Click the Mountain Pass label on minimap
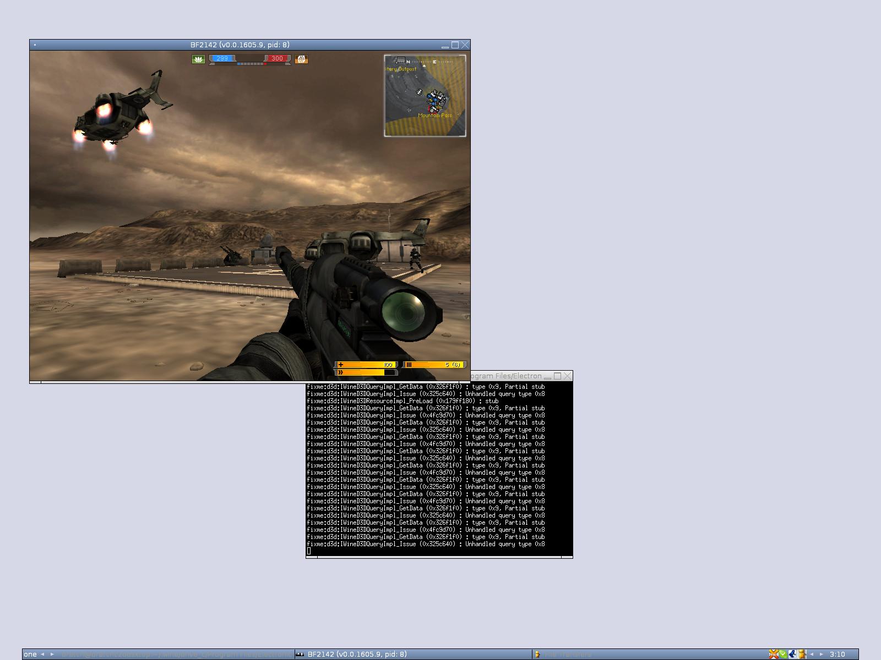 click(x=435, y=116)
